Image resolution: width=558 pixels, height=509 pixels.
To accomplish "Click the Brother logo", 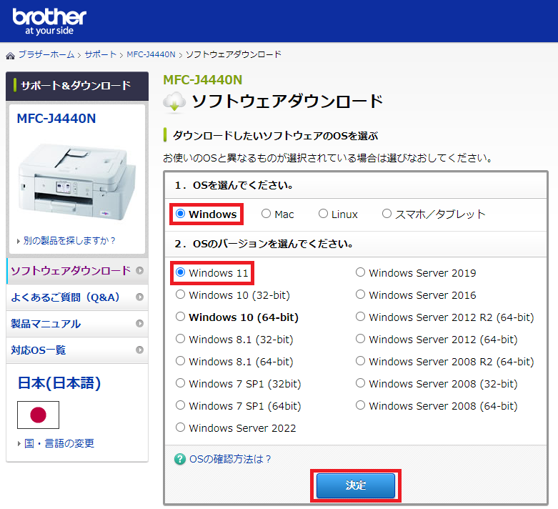I will coord(49,21).
